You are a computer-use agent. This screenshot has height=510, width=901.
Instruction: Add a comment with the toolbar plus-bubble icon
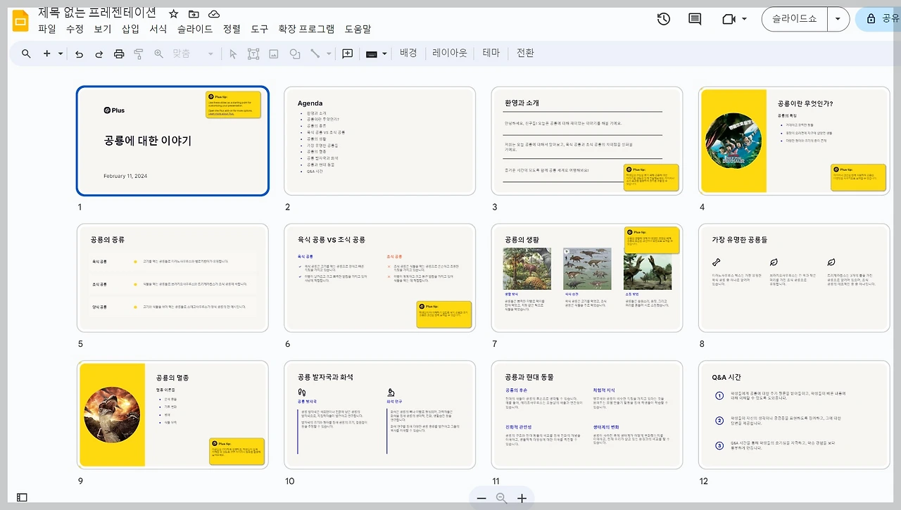(x=347, y=53)
